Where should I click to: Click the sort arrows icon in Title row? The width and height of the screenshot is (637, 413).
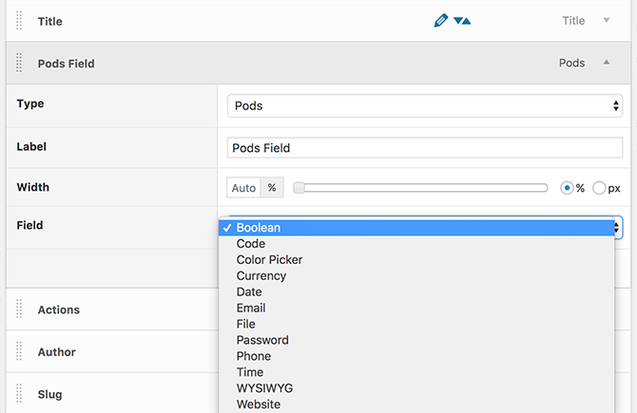point(462,21)
